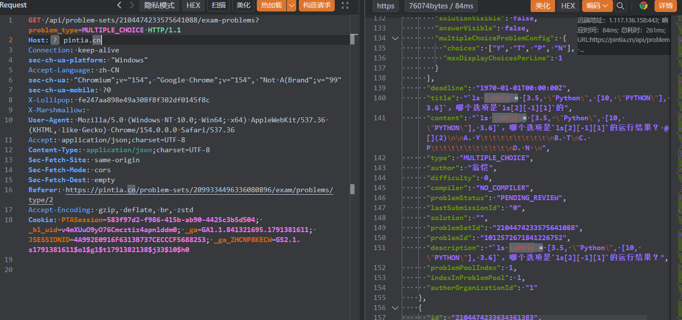The height and width of the screenshot is (320, 682).
Task: Click the "answerVisible" key on line 133
Action: (x=466, y=28)
